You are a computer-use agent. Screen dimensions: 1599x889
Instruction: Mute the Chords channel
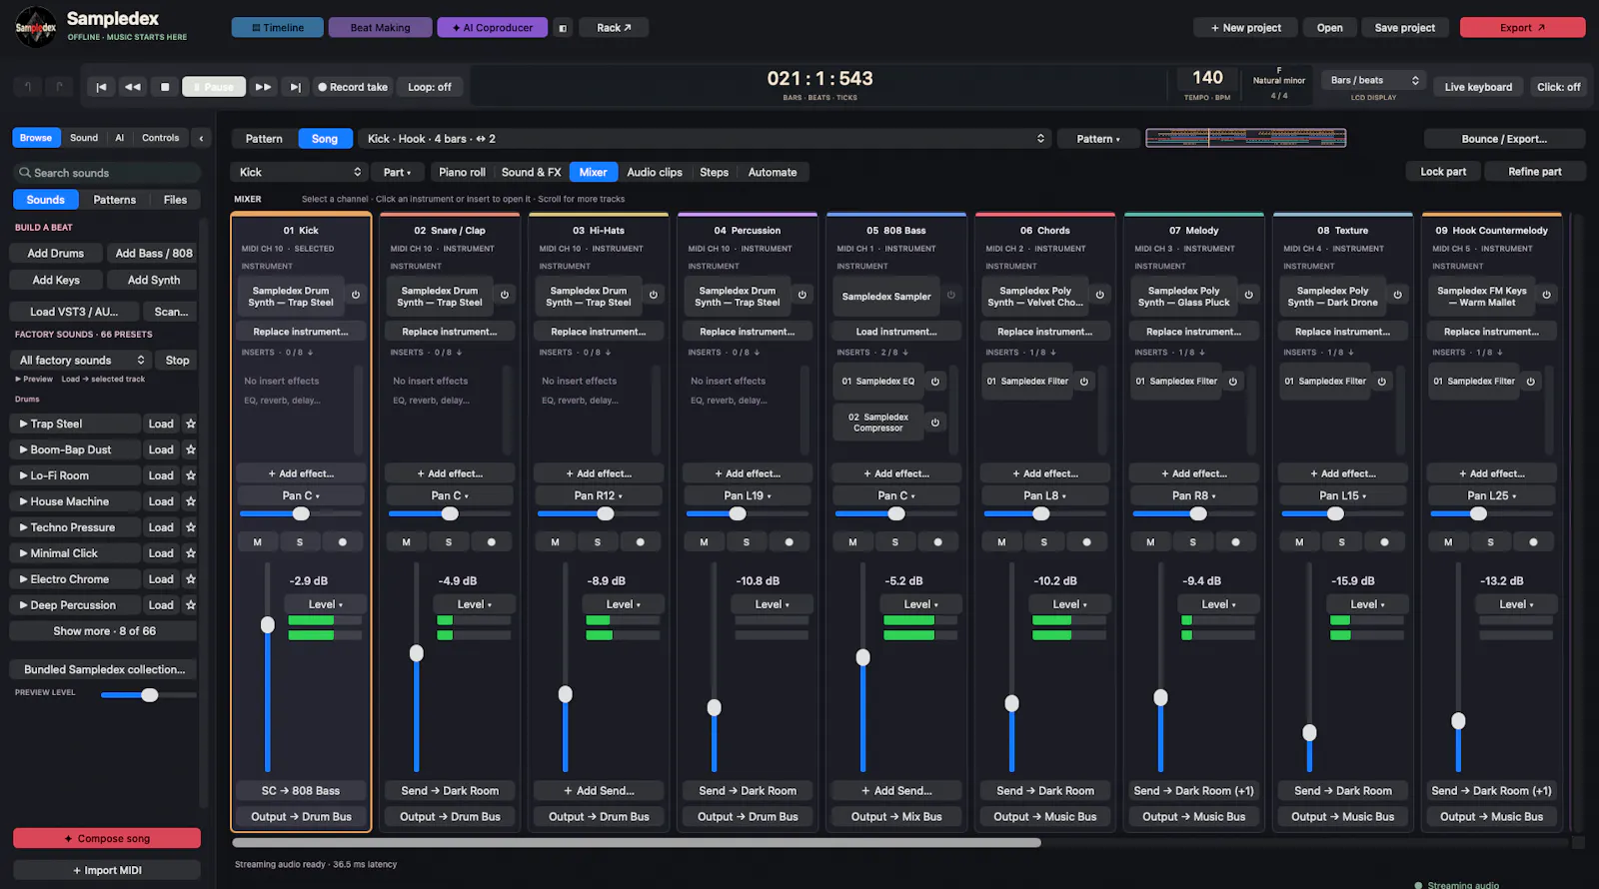click(1001, 542)
